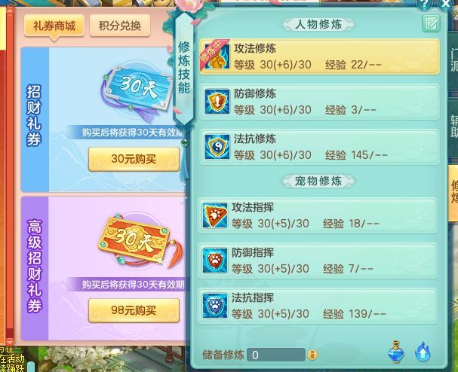Select the 法抗指挥 blue paw icon
The image size is (458, 372).
click(x=215, y=306)
